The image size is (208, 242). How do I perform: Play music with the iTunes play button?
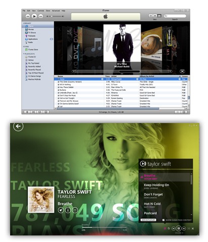[x=34, y=16]
